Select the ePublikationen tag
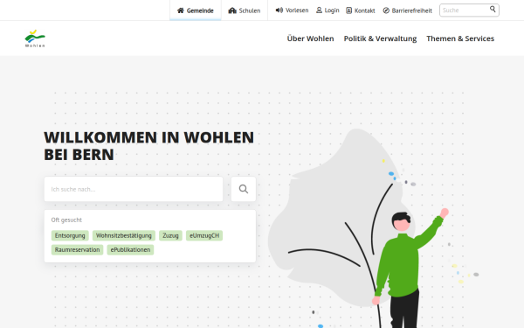 tap(130, 249)
